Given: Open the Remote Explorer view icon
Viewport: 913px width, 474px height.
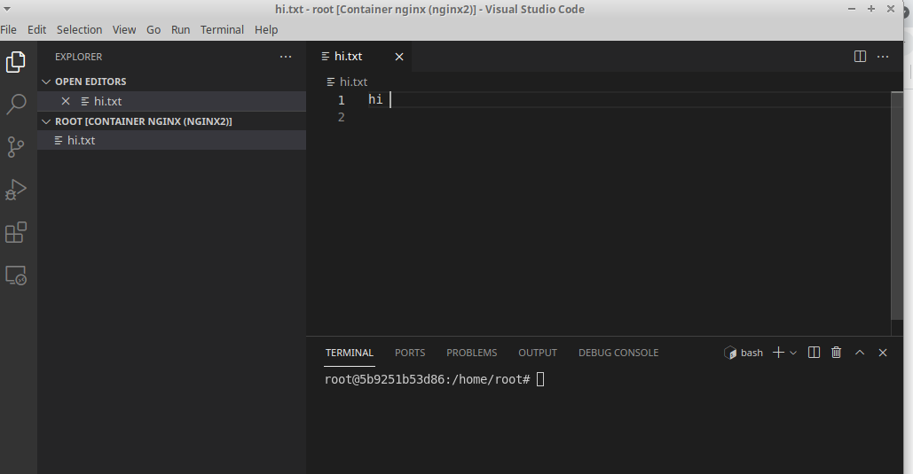Looking at the screenshot, I should click(x=16, y=275).
